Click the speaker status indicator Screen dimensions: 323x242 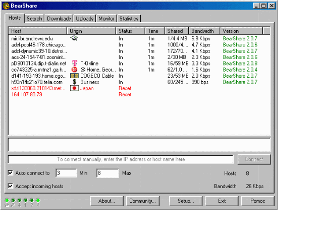pyautogui.click(x=38, y=203)
